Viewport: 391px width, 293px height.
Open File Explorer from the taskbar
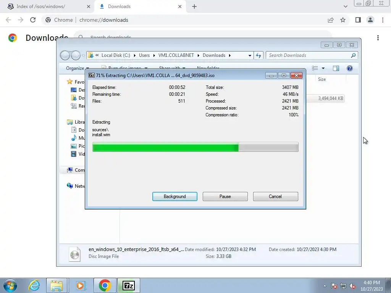pyautogui.click(x=57, y=285)
